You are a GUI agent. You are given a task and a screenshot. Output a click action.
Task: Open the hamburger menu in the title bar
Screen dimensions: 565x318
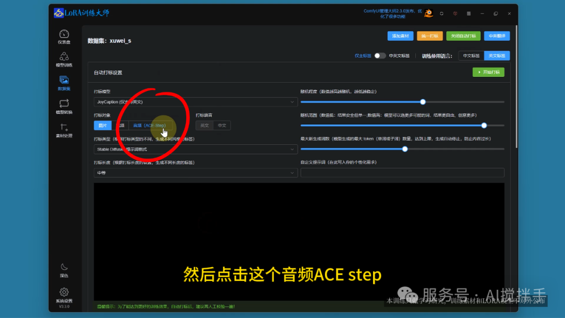point(468,14)
